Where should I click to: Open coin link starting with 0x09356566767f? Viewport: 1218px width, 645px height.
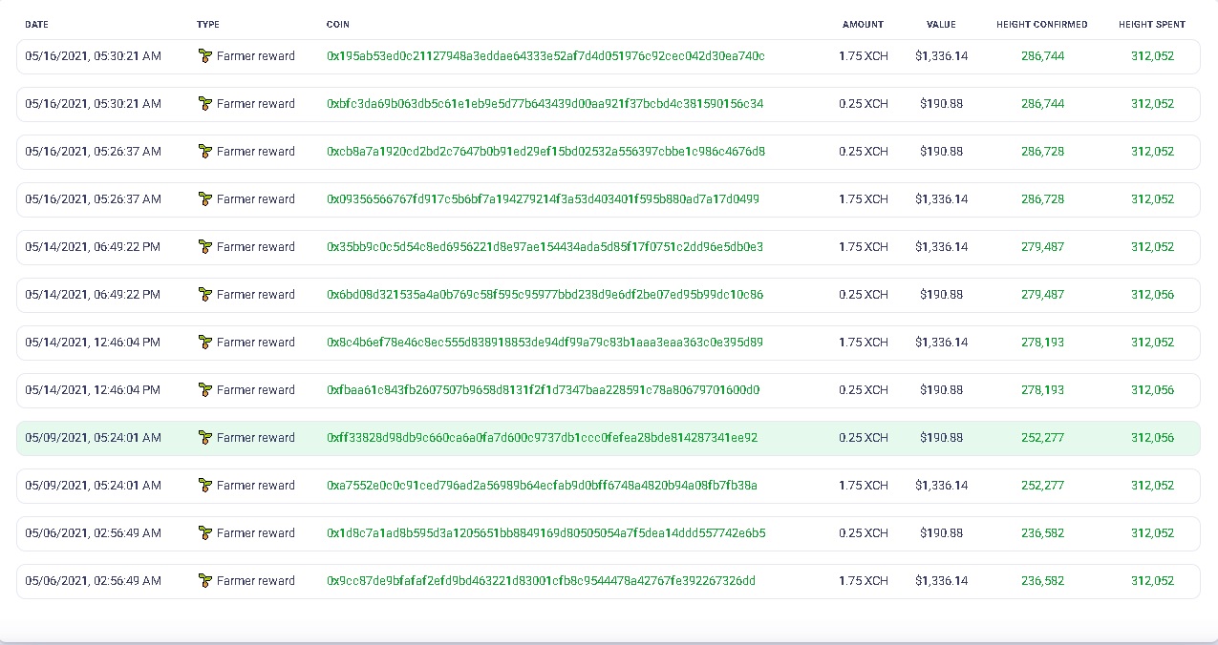[543, 199]
